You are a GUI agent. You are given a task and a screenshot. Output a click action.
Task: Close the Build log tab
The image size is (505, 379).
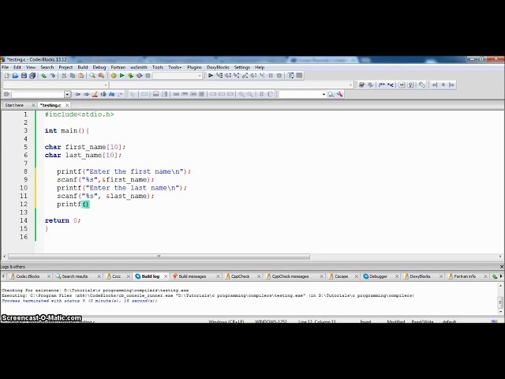[166, 276]
